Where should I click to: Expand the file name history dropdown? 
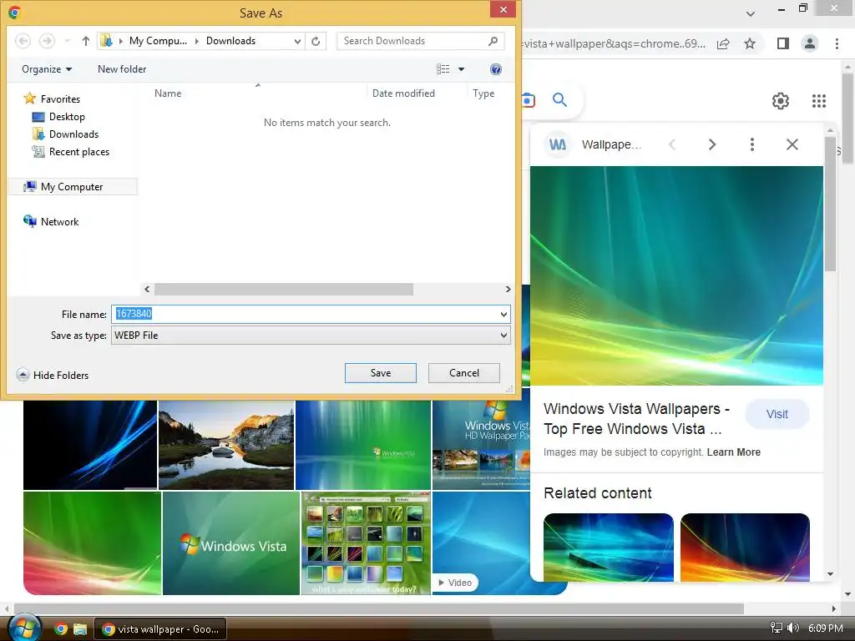503,315
